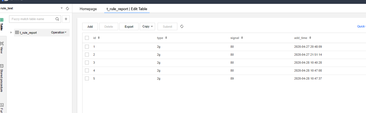The width and height of the screenshot is (366, 113).
Task: Sort by the id column
Action: point(99,38)
